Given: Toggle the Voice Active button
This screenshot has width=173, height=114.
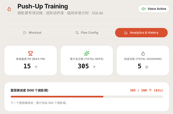Looking at the screenshot, I should coord(154,9).
